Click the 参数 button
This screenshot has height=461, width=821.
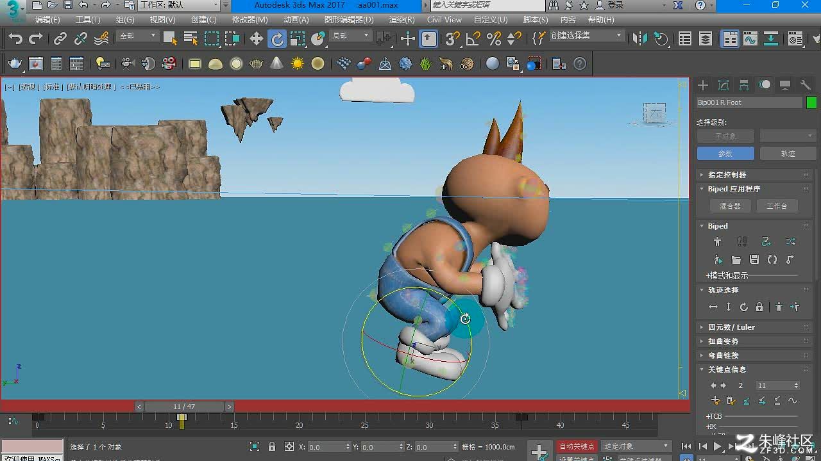tap(725, 154)
